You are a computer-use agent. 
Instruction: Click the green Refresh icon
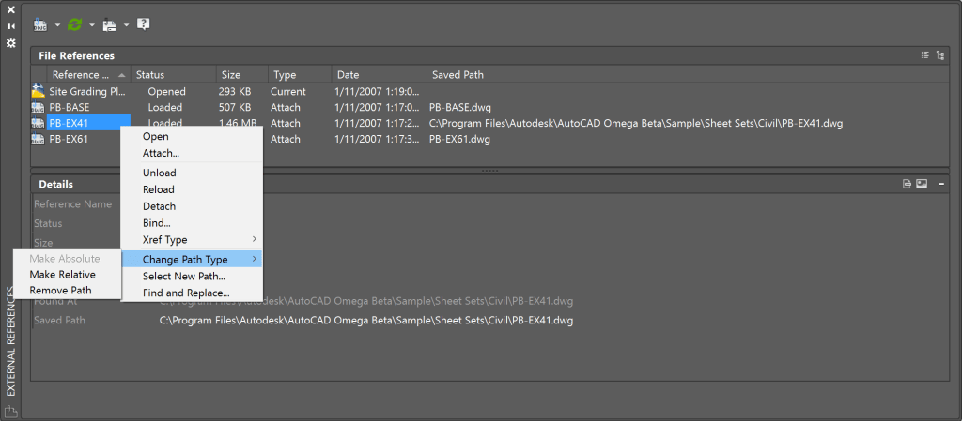tap(76, 23)
